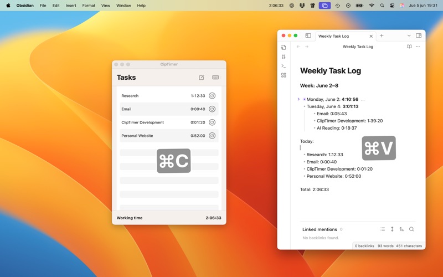Click the highlighted screen mirroring menu bar icon

click(324, 6)
